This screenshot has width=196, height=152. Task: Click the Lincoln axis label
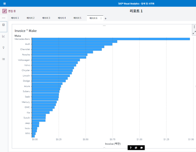pyautogui.click(x=26, y=76)
